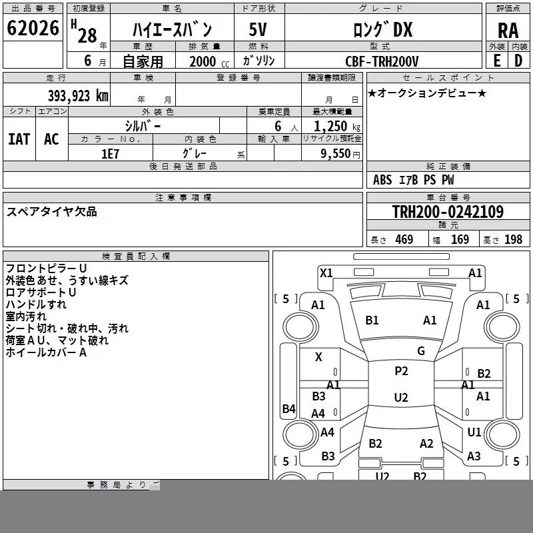The height and width of the screenshot is (533, 533).
Task: Select the recycle deposit 9,550円
Action: 340,154
